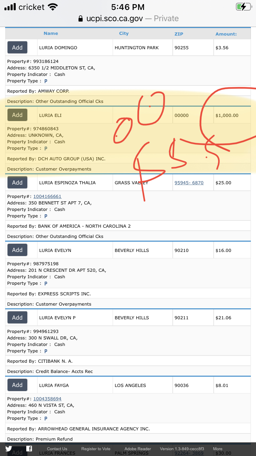Viewport: 256px width, 456px height.
Task: Select Description: Premium Refund text
Action: tap(40, 439)
